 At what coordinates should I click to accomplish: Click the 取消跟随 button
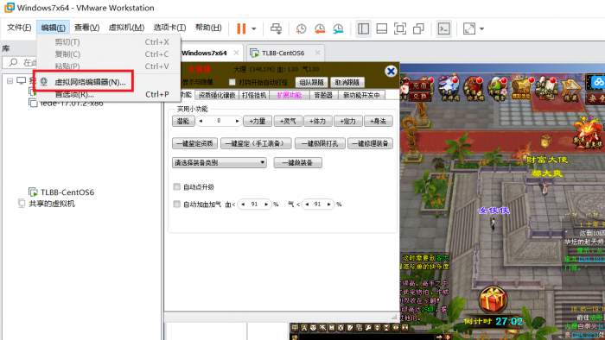(347, 82)
